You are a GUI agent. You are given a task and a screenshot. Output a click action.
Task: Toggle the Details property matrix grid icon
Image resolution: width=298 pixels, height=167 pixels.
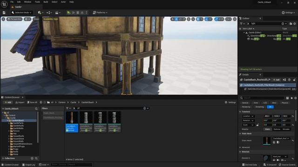[287, 98]
